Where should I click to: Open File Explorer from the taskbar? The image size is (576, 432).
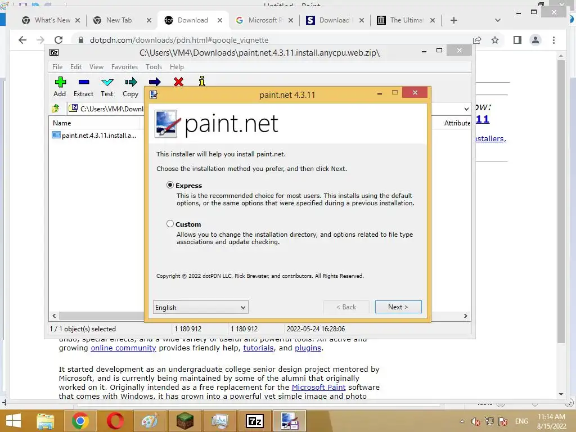tap(46, 421)
